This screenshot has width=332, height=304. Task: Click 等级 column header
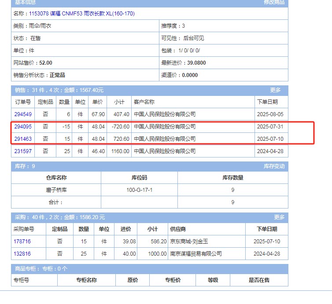point(213,280)
